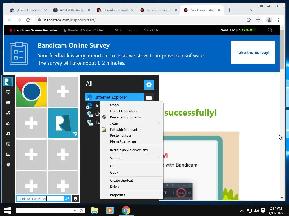Open the taskbar address dropdown arrow
289x216 pixels.
(x=75, y=210)
